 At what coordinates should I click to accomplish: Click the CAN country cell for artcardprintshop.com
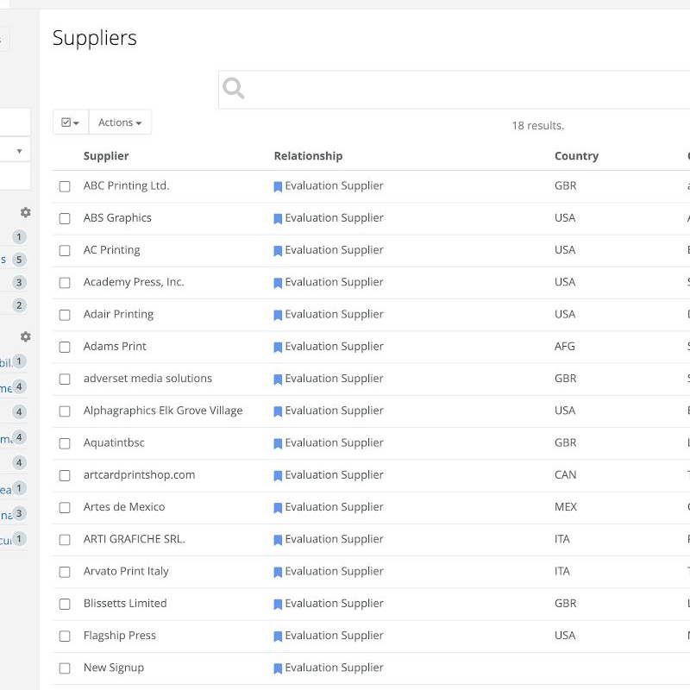point(566,475)
